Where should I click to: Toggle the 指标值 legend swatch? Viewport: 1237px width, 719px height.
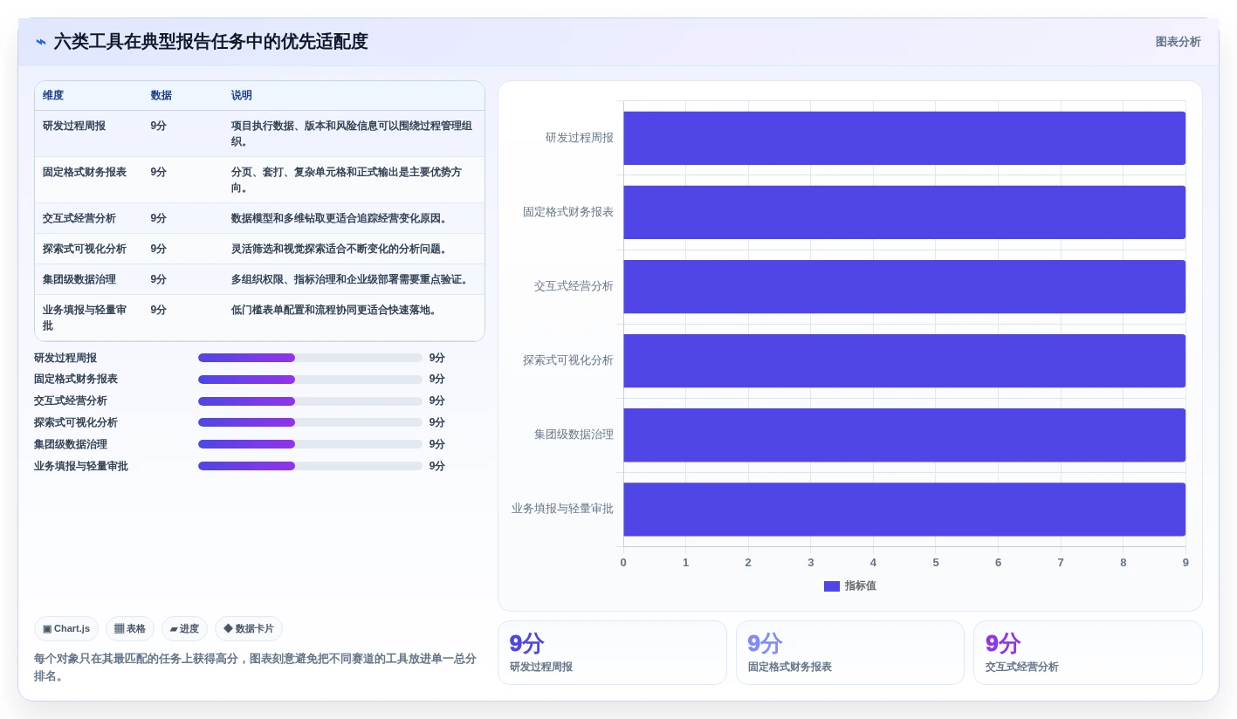(x=831, y=586)
